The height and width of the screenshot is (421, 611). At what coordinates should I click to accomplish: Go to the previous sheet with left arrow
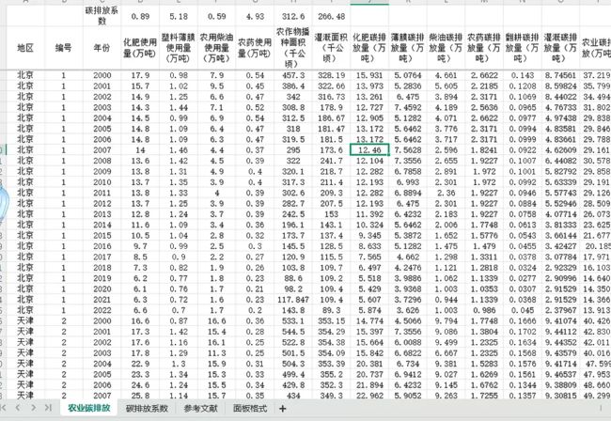(x=18, y=408)
